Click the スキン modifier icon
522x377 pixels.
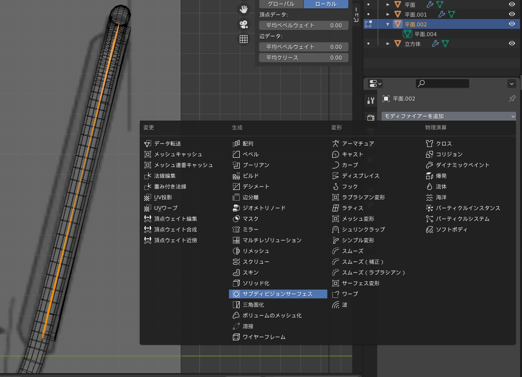pyautogui.click(x=236, y=272)
